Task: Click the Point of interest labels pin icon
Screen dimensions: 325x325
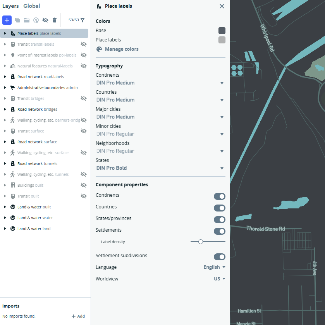Action: (x=14, y=55)
